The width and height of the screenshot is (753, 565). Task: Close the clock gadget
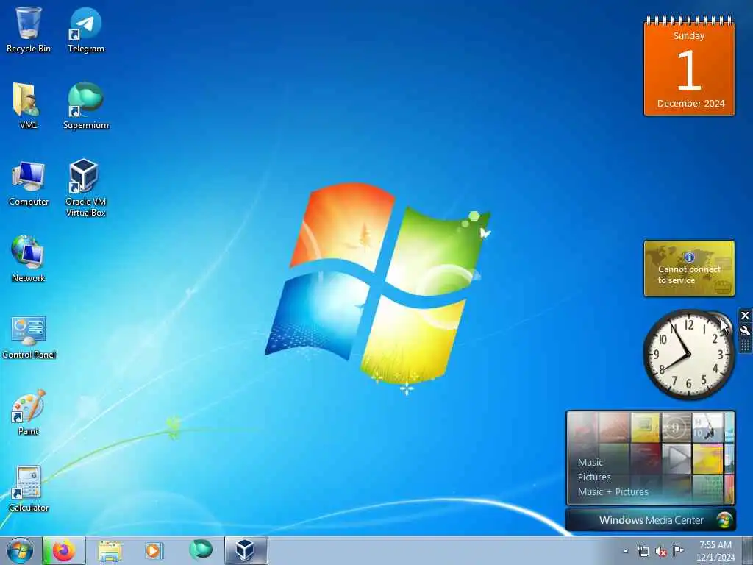(x=746, y=315)
